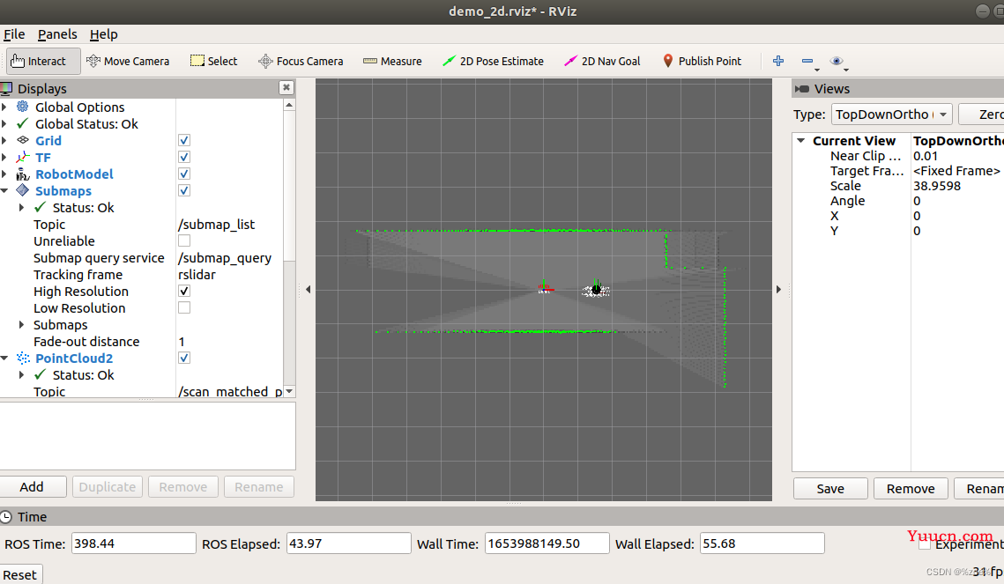Click the Grid display icon
Image resolution: width=1004 pixels, height=584 pixels.
tap(22, 140)
